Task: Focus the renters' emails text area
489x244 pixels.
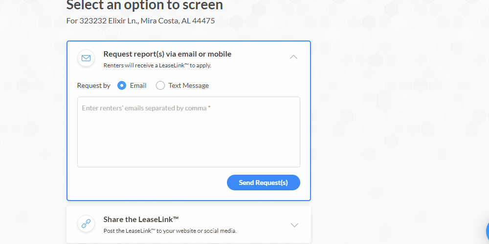Action: point(189,132)
